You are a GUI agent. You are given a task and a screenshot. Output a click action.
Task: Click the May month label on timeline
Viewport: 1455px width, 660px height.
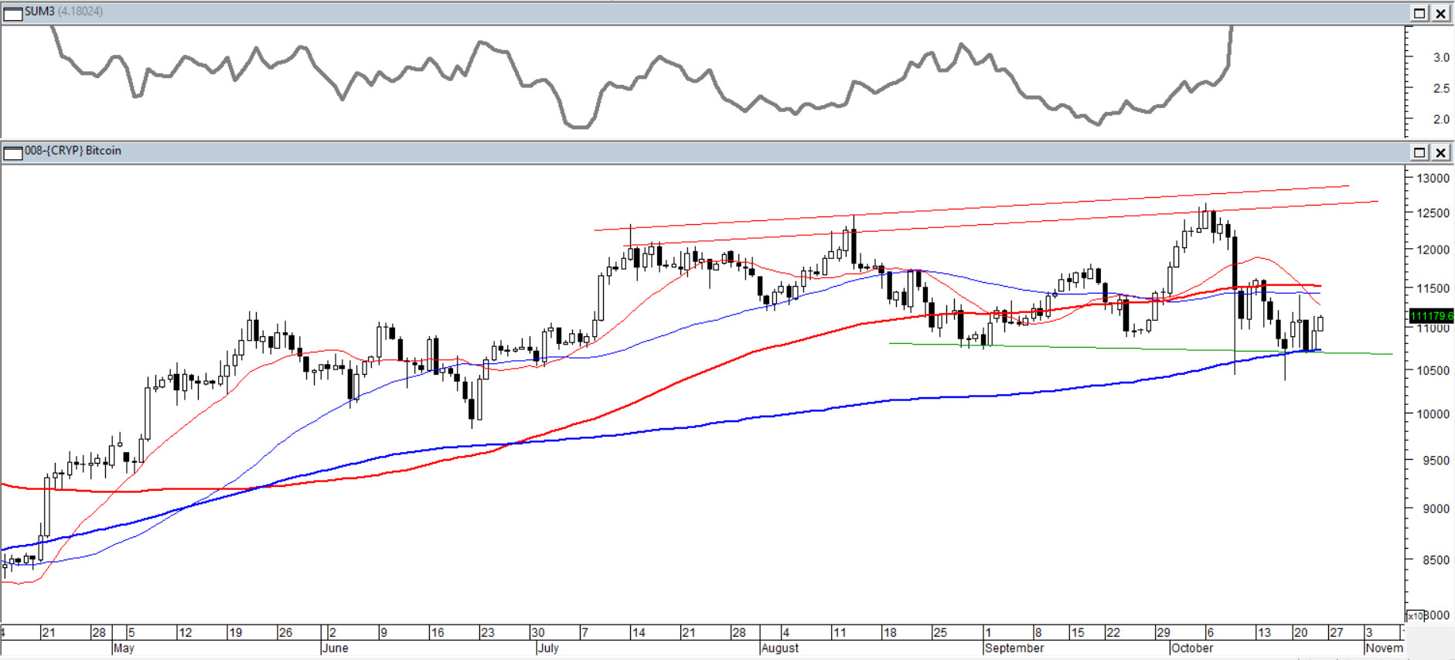[x=124, y=648]
